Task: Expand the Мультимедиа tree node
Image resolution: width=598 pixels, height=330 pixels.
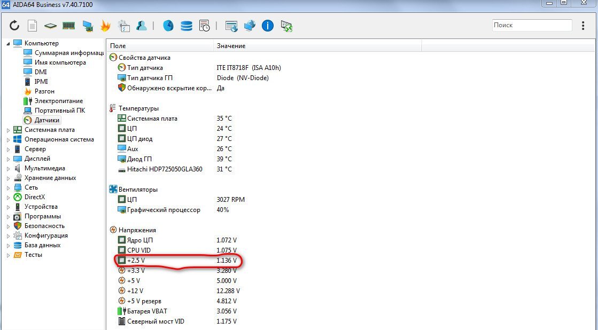Action: [x=8, y=168]
